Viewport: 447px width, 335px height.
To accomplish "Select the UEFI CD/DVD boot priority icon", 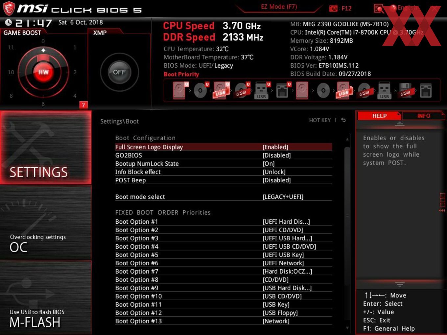I will tap(201, 90).
